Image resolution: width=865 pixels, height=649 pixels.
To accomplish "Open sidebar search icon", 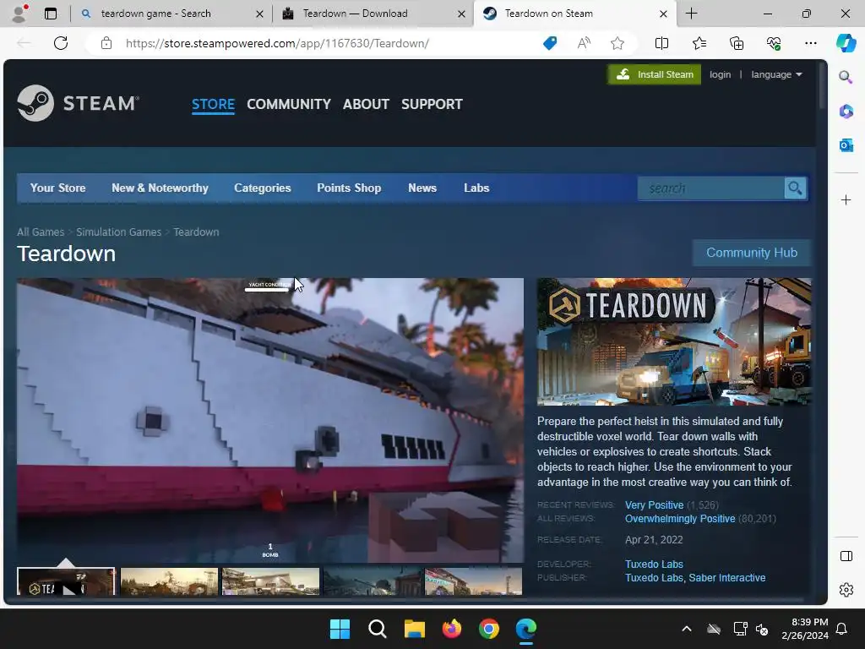I will pos(846,77).
